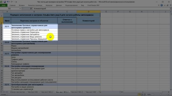Click cell Заполнить справочник Нормочасы
The image size is (172, 96).
(x=34, y=32)
